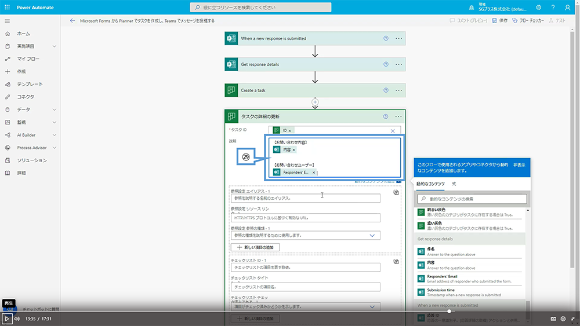Expand 'When a new response is submitted' step
Screen dimensions: 580x326
tap(315, 38)
